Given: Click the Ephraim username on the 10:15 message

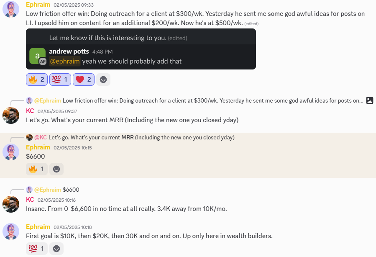Looking at the screenshot, I should point(38,147).
